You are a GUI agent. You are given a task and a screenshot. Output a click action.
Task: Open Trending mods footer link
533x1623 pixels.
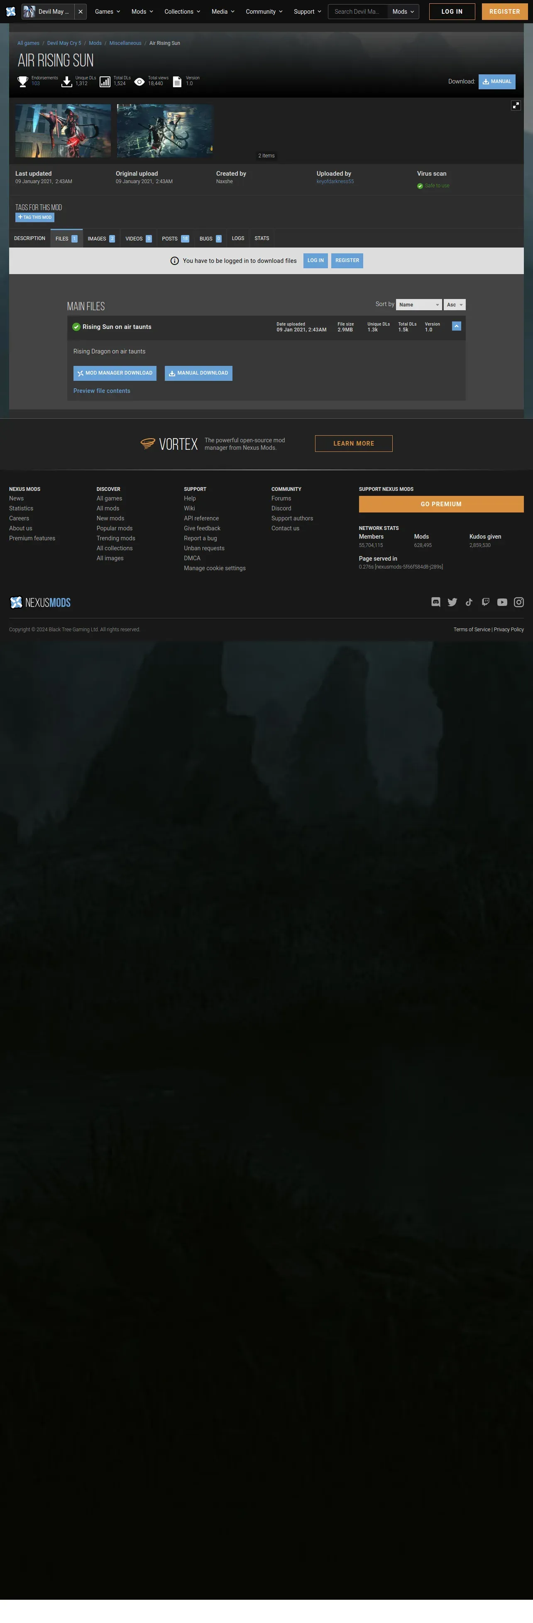tap(116, 539)
